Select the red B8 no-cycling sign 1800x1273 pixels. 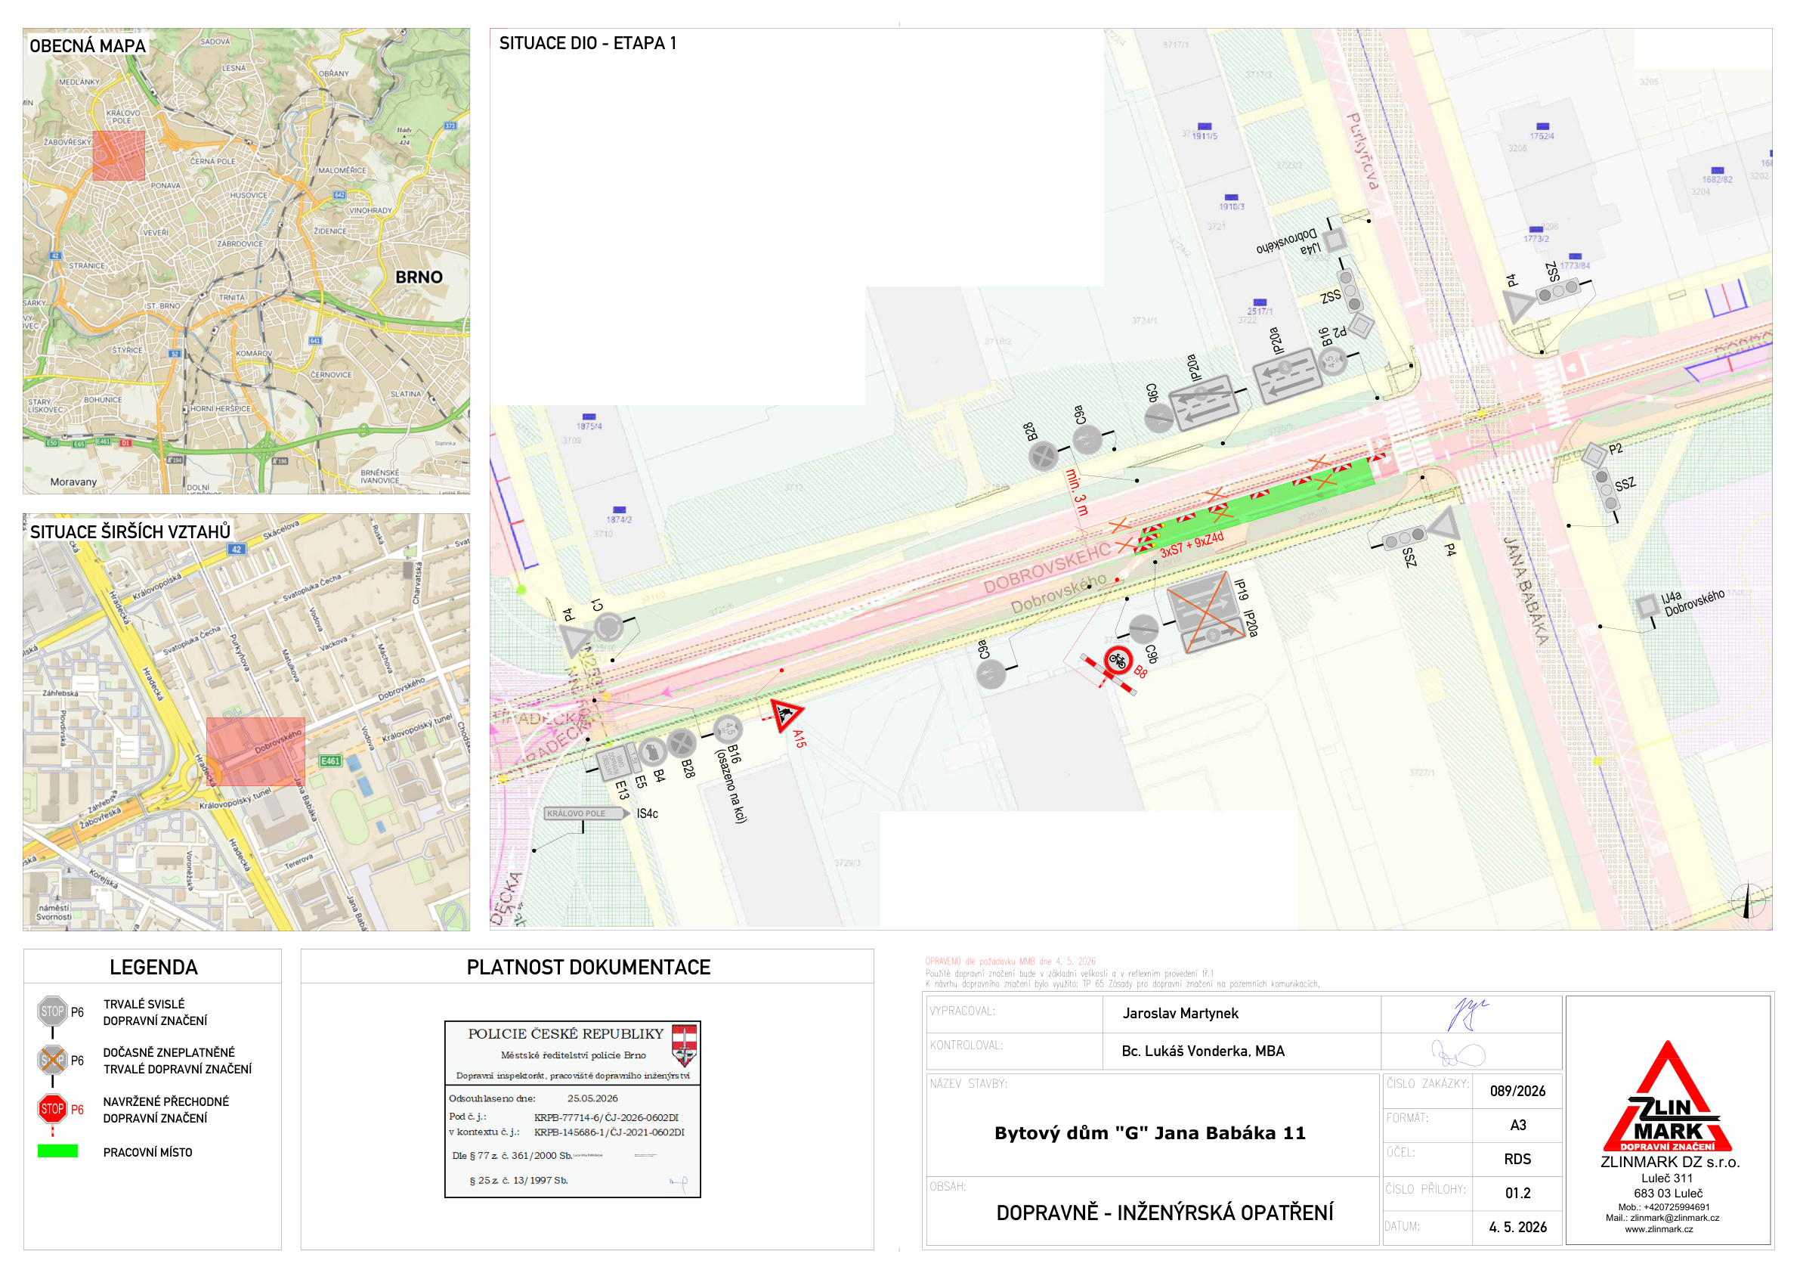[x=1118, y=660]
